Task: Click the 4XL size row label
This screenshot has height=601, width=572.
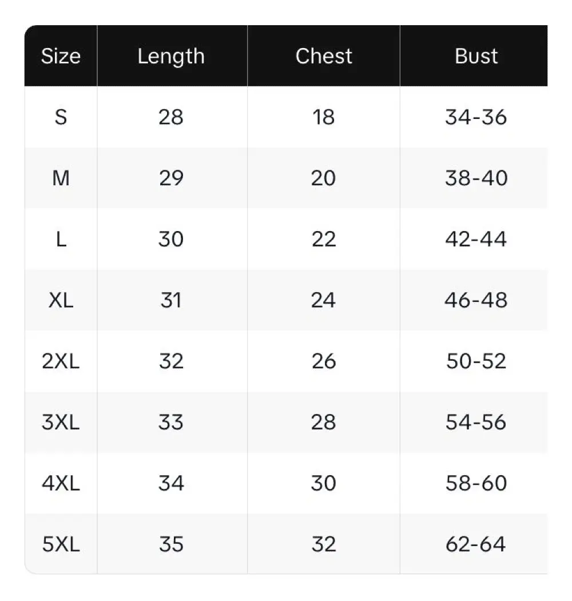Action: (61, 483)
